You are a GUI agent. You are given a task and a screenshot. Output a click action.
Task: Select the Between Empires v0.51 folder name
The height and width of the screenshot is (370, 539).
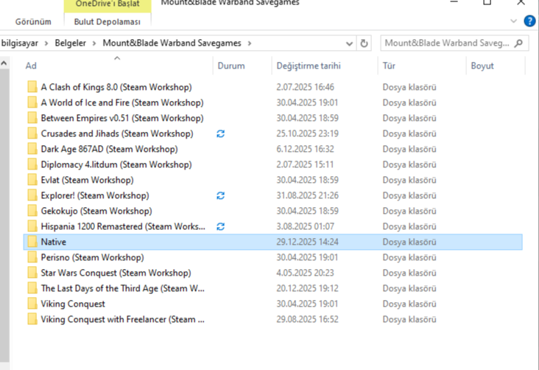[x=122, y=118]
